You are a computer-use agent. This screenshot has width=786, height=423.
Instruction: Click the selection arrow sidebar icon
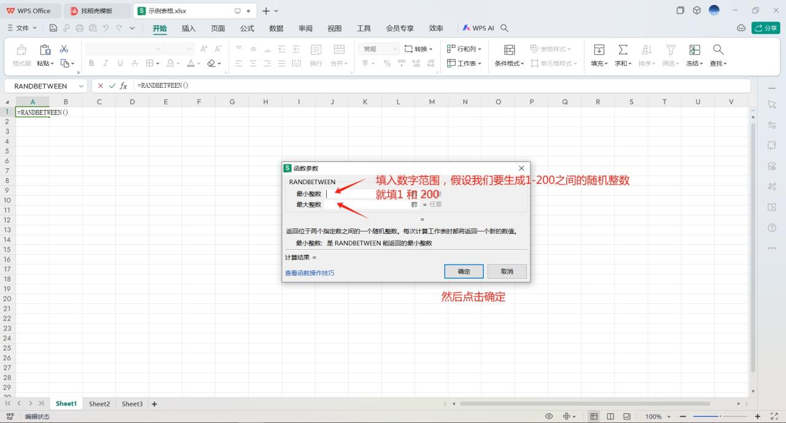(x=772, y=104)
